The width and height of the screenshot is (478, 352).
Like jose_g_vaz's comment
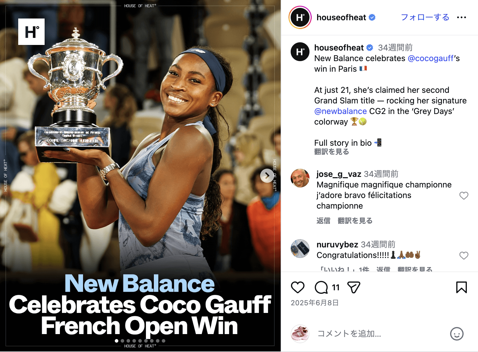click(x=464, y=196)
